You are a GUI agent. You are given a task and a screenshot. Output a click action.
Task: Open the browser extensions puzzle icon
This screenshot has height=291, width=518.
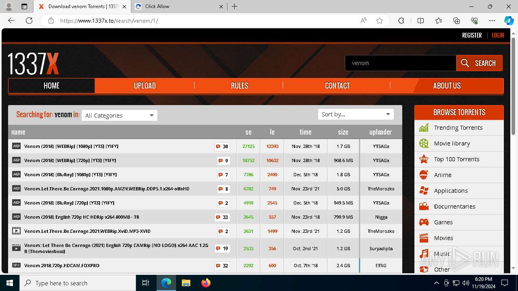point(401,21)
